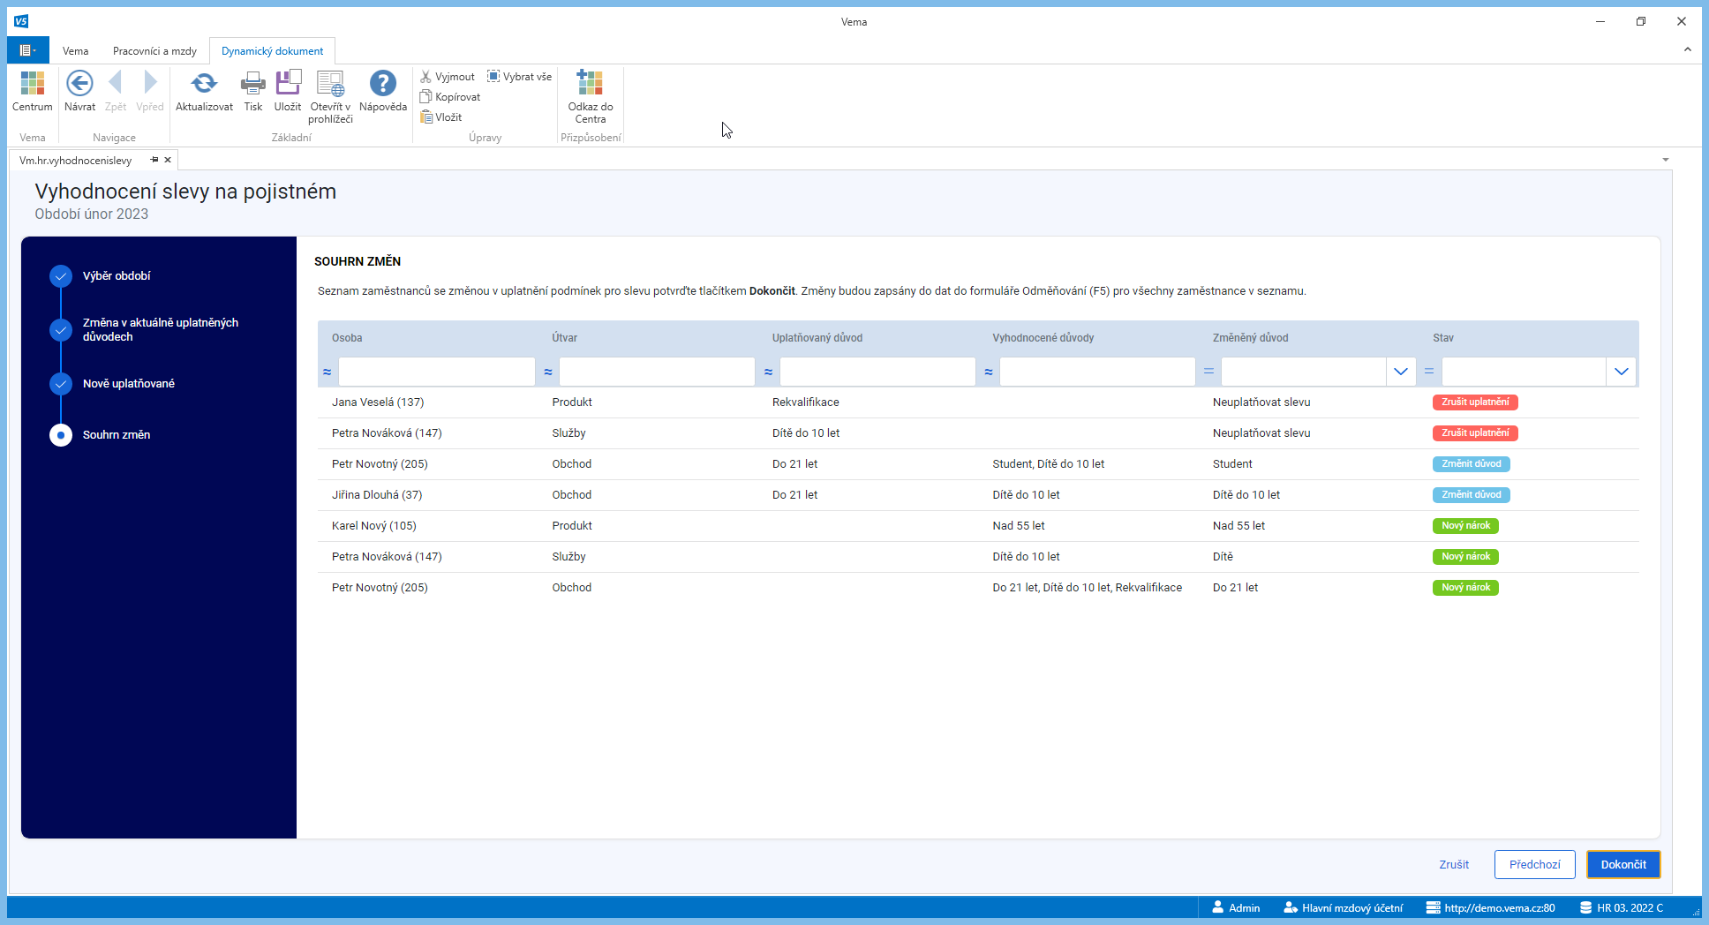1709x925 pixels.
Task: Click the Vyhodnocené důvody filter field
Action: click(x=1097, y=372)
